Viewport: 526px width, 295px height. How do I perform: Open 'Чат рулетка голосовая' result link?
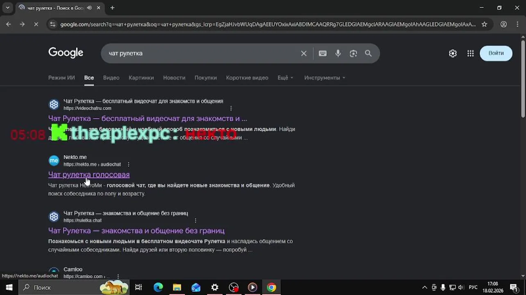89,175
